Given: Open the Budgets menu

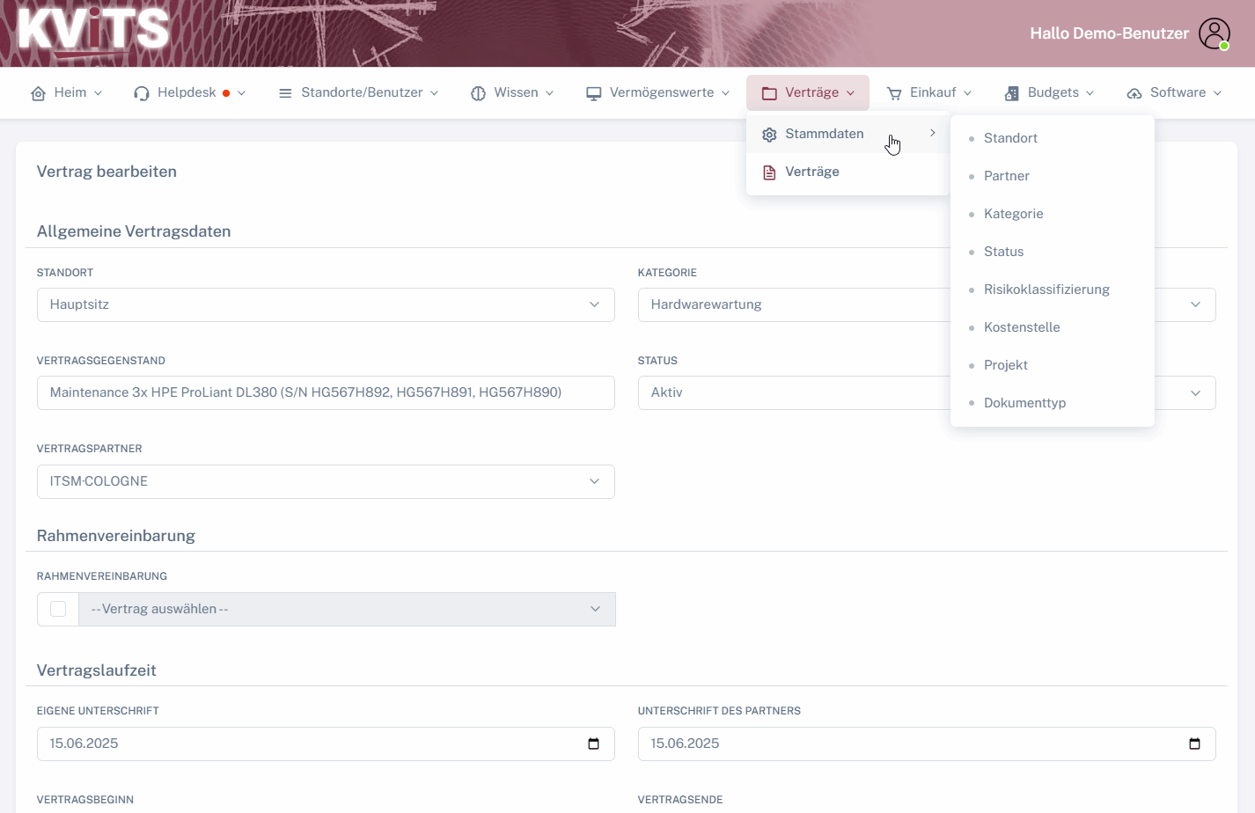Looking at the screenshot, I should 1049,92.
